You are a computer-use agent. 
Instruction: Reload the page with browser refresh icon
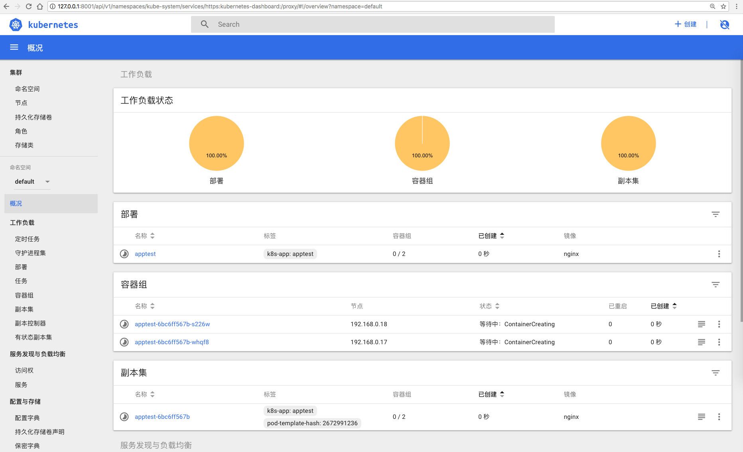[x=29, y=6]
